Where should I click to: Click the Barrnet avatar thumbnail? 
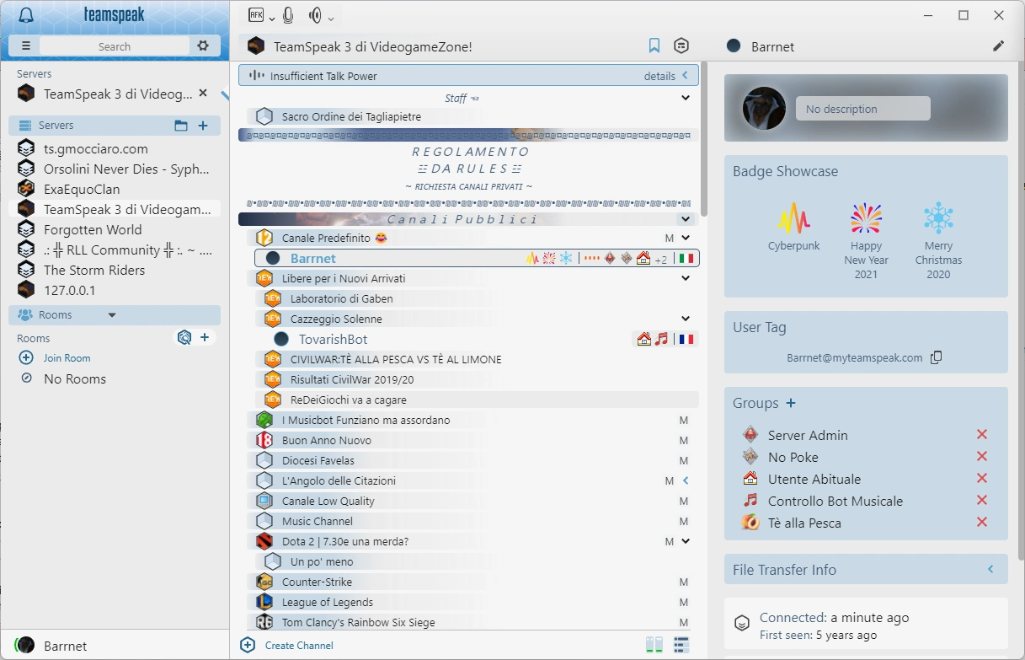(x=764, y=109)
